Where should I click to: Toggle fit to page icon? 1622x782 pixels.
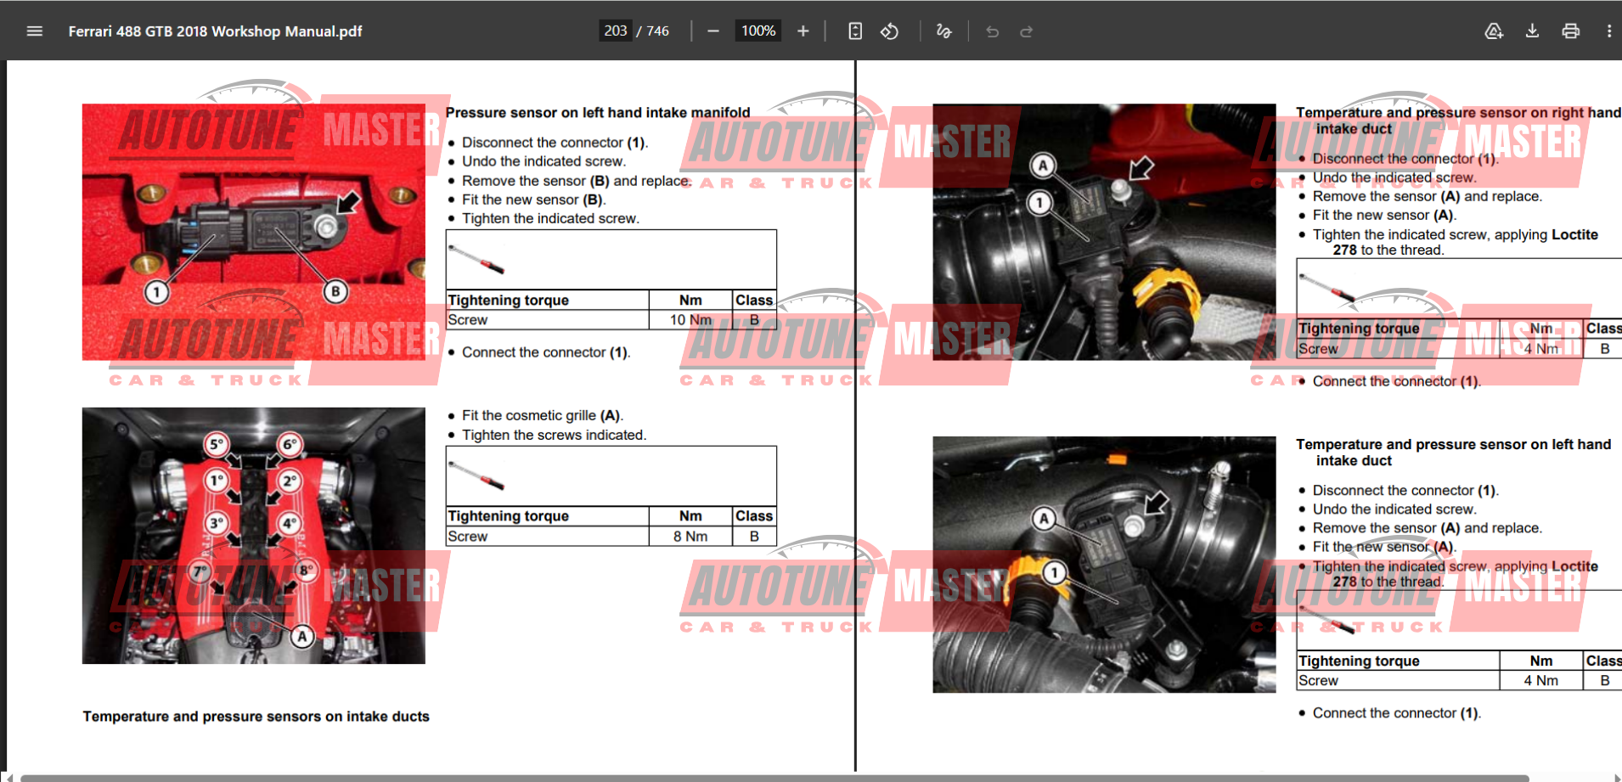tap(855, 31)
